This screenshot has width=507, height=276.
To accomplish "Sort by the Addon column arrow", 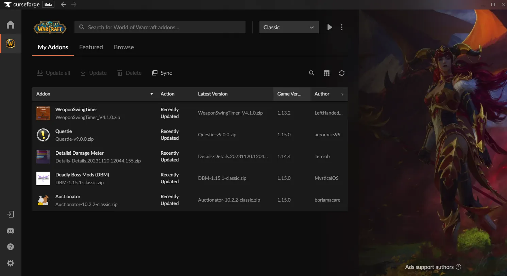I will click(152, 94).
